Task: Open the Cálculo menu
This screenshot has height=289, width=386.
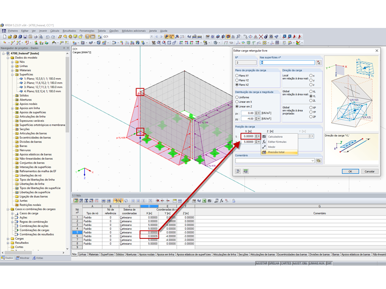Action: [x=55, y=31]
